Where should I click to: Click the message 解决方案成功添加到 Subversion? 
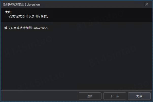[27, 28]
